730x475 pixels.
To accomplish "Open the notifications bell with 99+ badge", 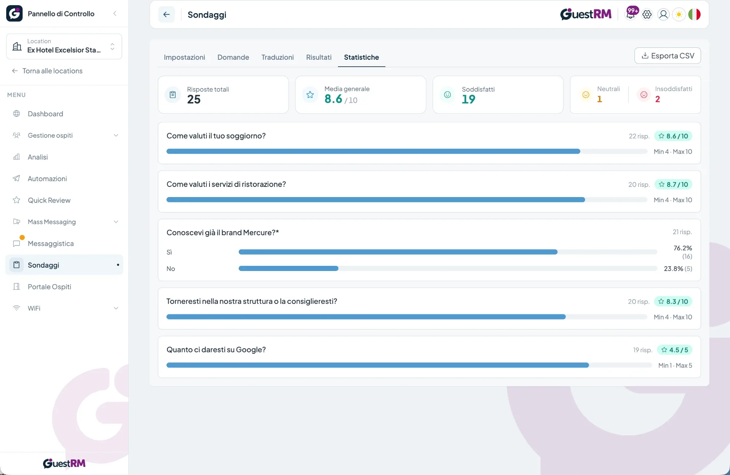I will (631, 14).
